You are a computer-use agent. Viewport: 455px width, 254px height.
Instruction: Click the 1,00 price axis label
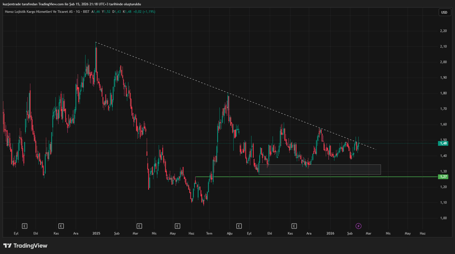pyautogui.click(x=443, y=218)
